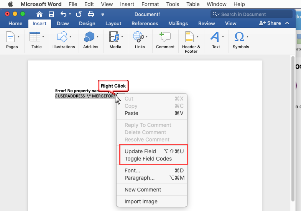Screen dimensions: 301x211
Task: Switch to the Draw ribbon tab
Action: (x=63, y=24)
